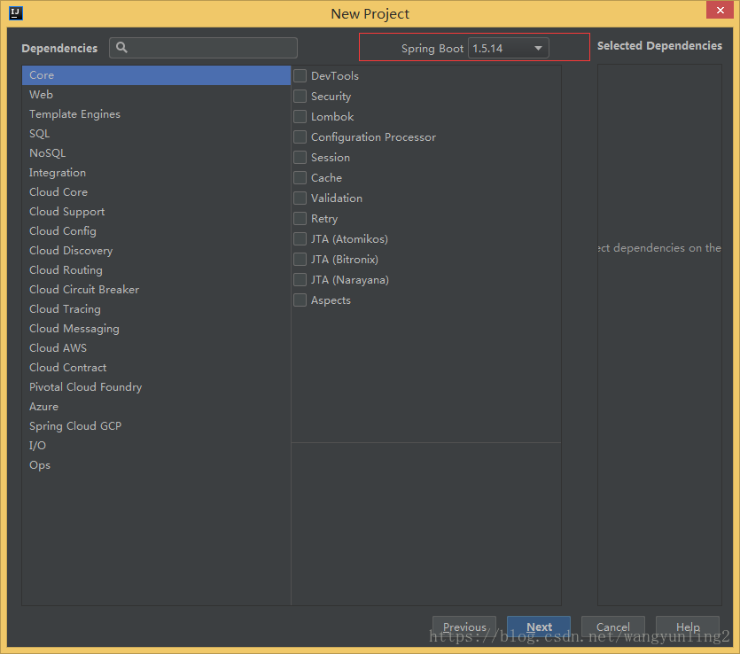Enable the Security checkbox
This screenshot has width=740, height=654.
pos(300,96)
